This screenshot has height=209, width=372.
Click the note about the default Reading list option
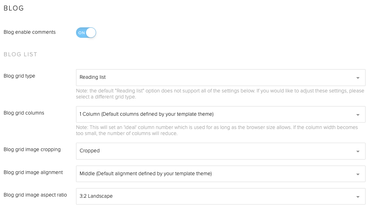point(220,94)
